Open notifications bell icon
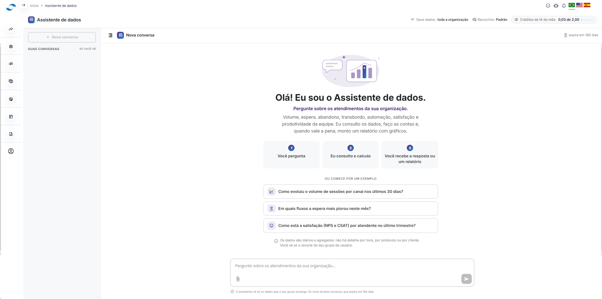The image size is (602, 299). [564, 6]
